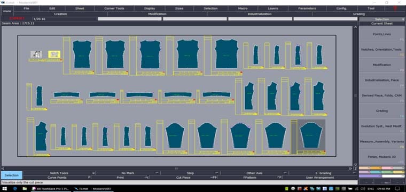Open the Step dropdown
The height and width of the screenshot is (192, 406).
(190, 173)
